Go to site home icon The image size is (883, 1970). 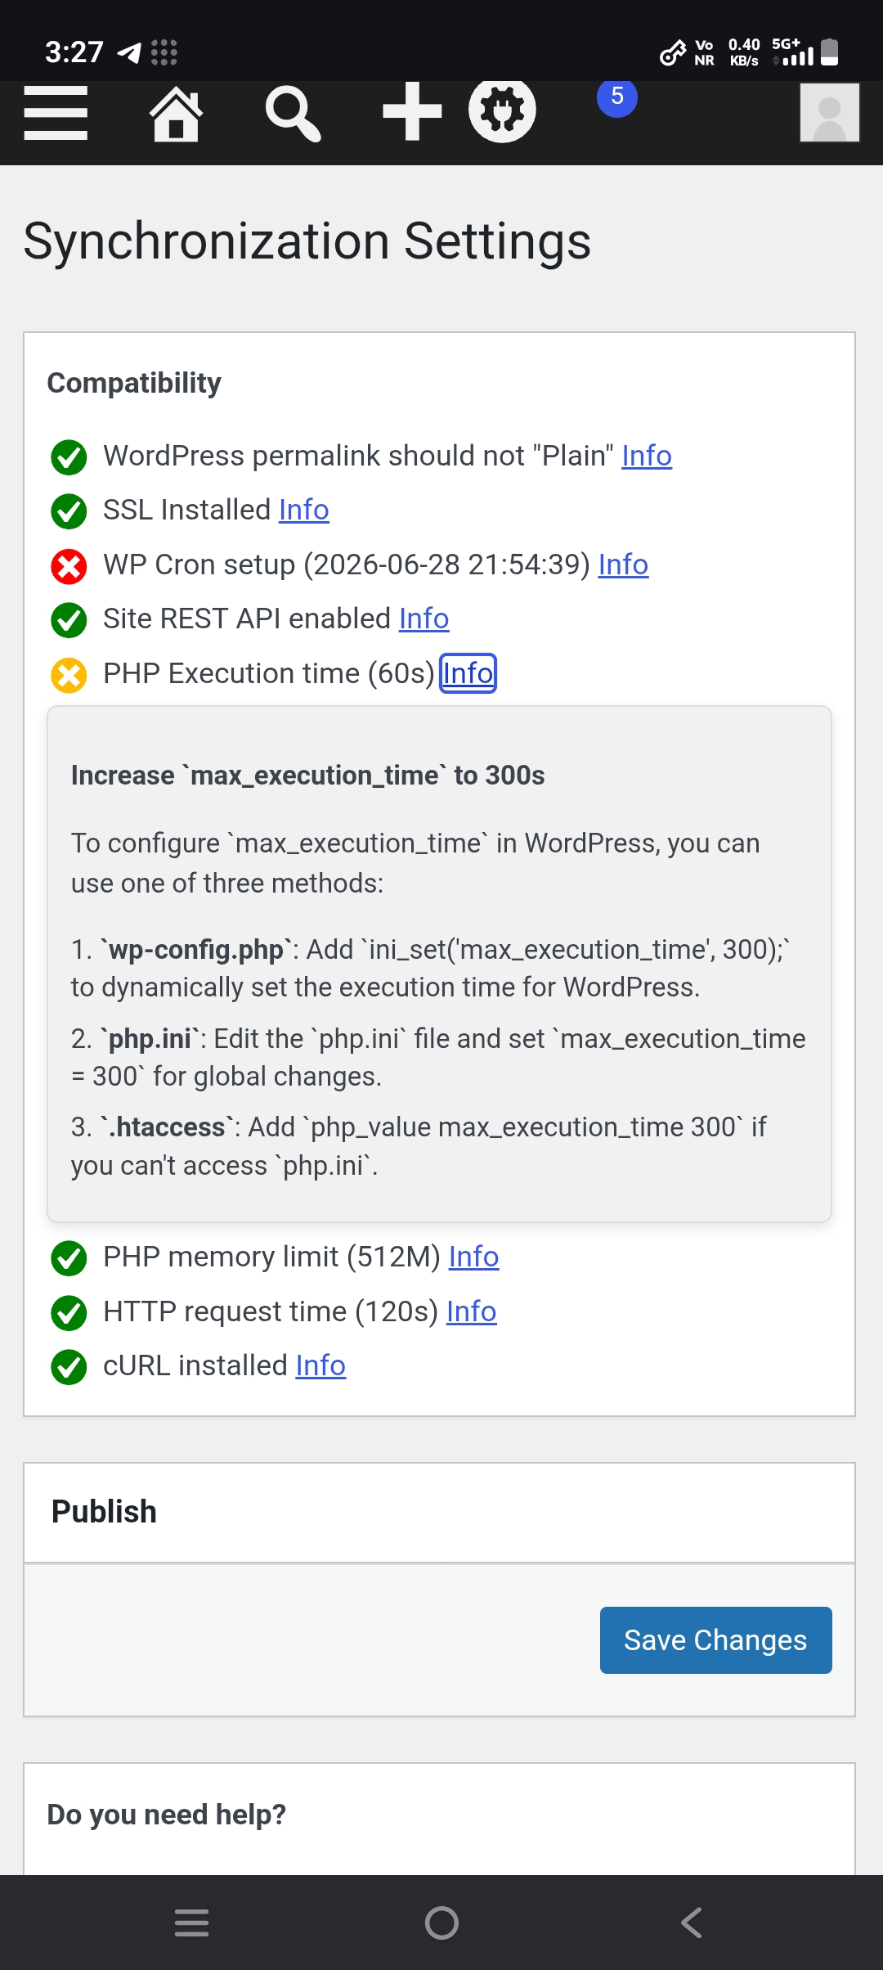[176, 114]
